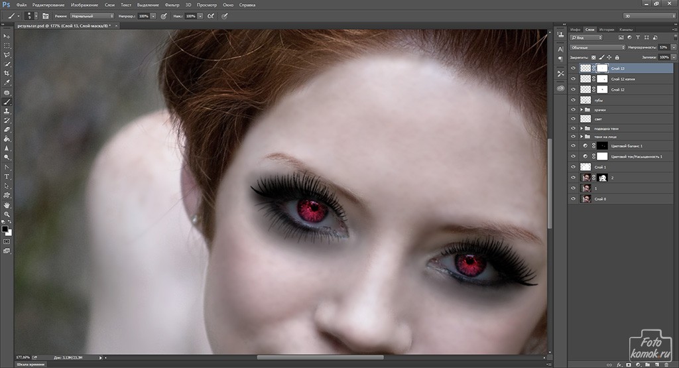Click the brush opacity 100% input field

coord(144,16)
